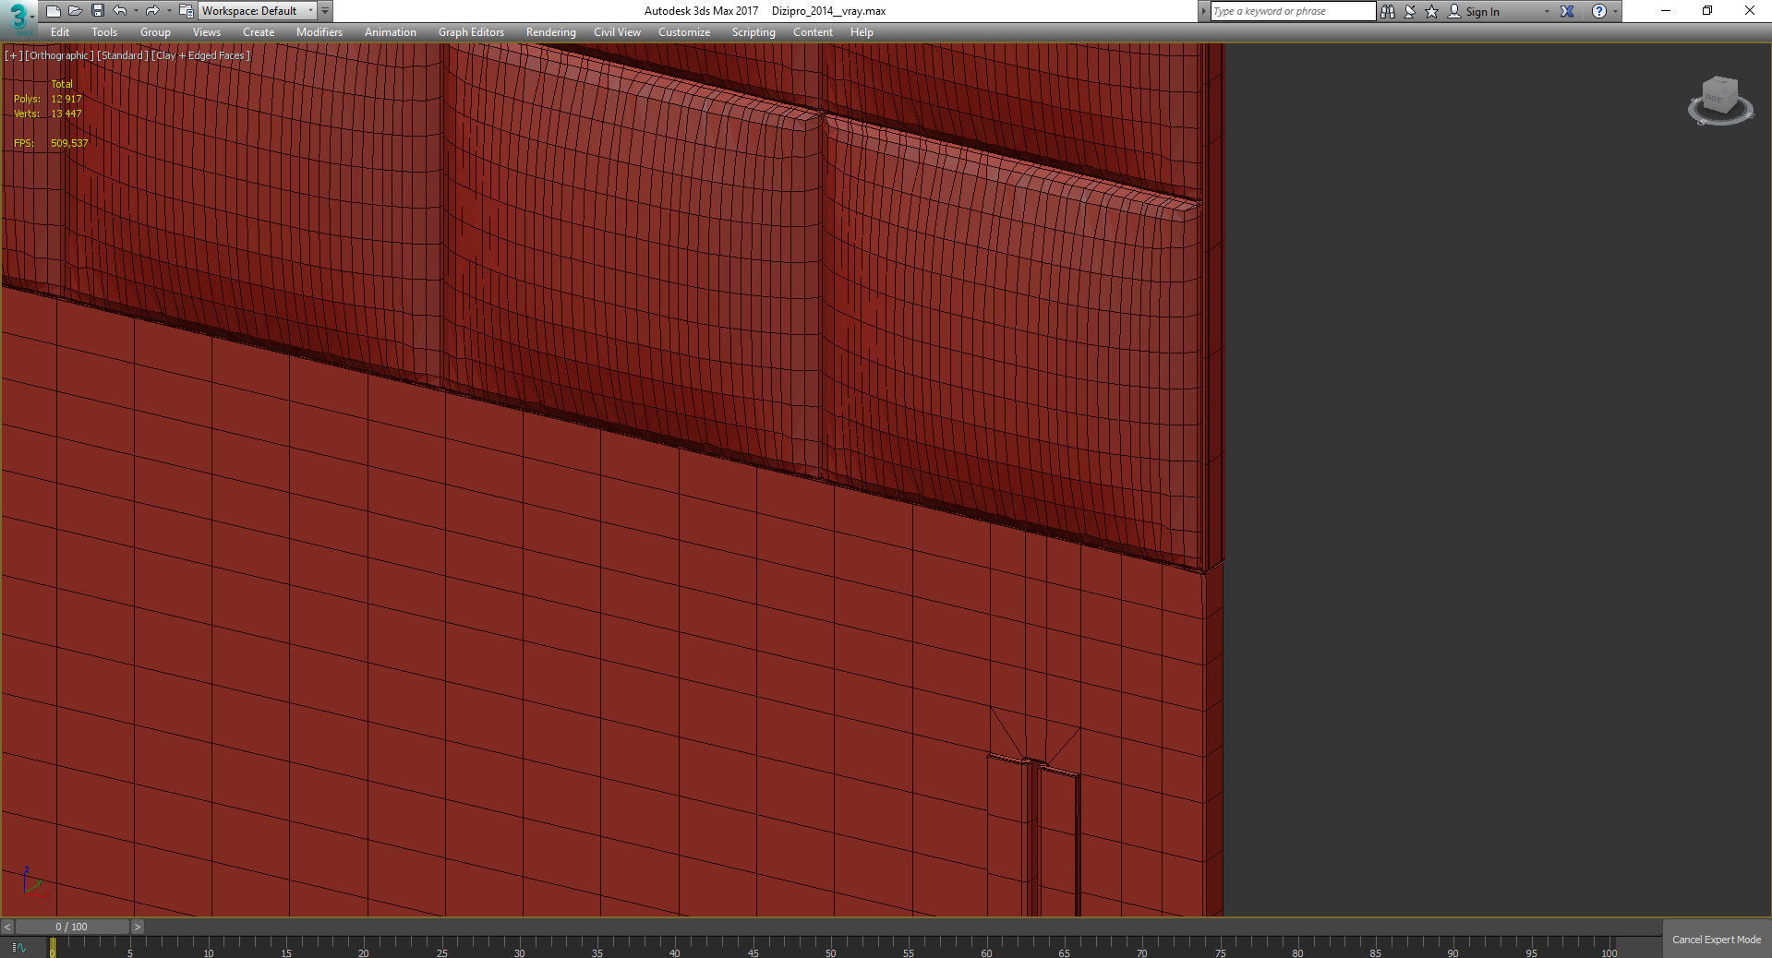This screenshot has width=1772, height=958.
Task: Click the next frame arrow on time slider
Action: pyautogui.click(x=138, y=927)
